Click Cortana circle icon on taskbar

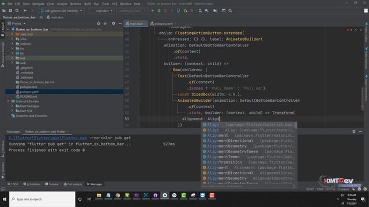coord(80,199)
